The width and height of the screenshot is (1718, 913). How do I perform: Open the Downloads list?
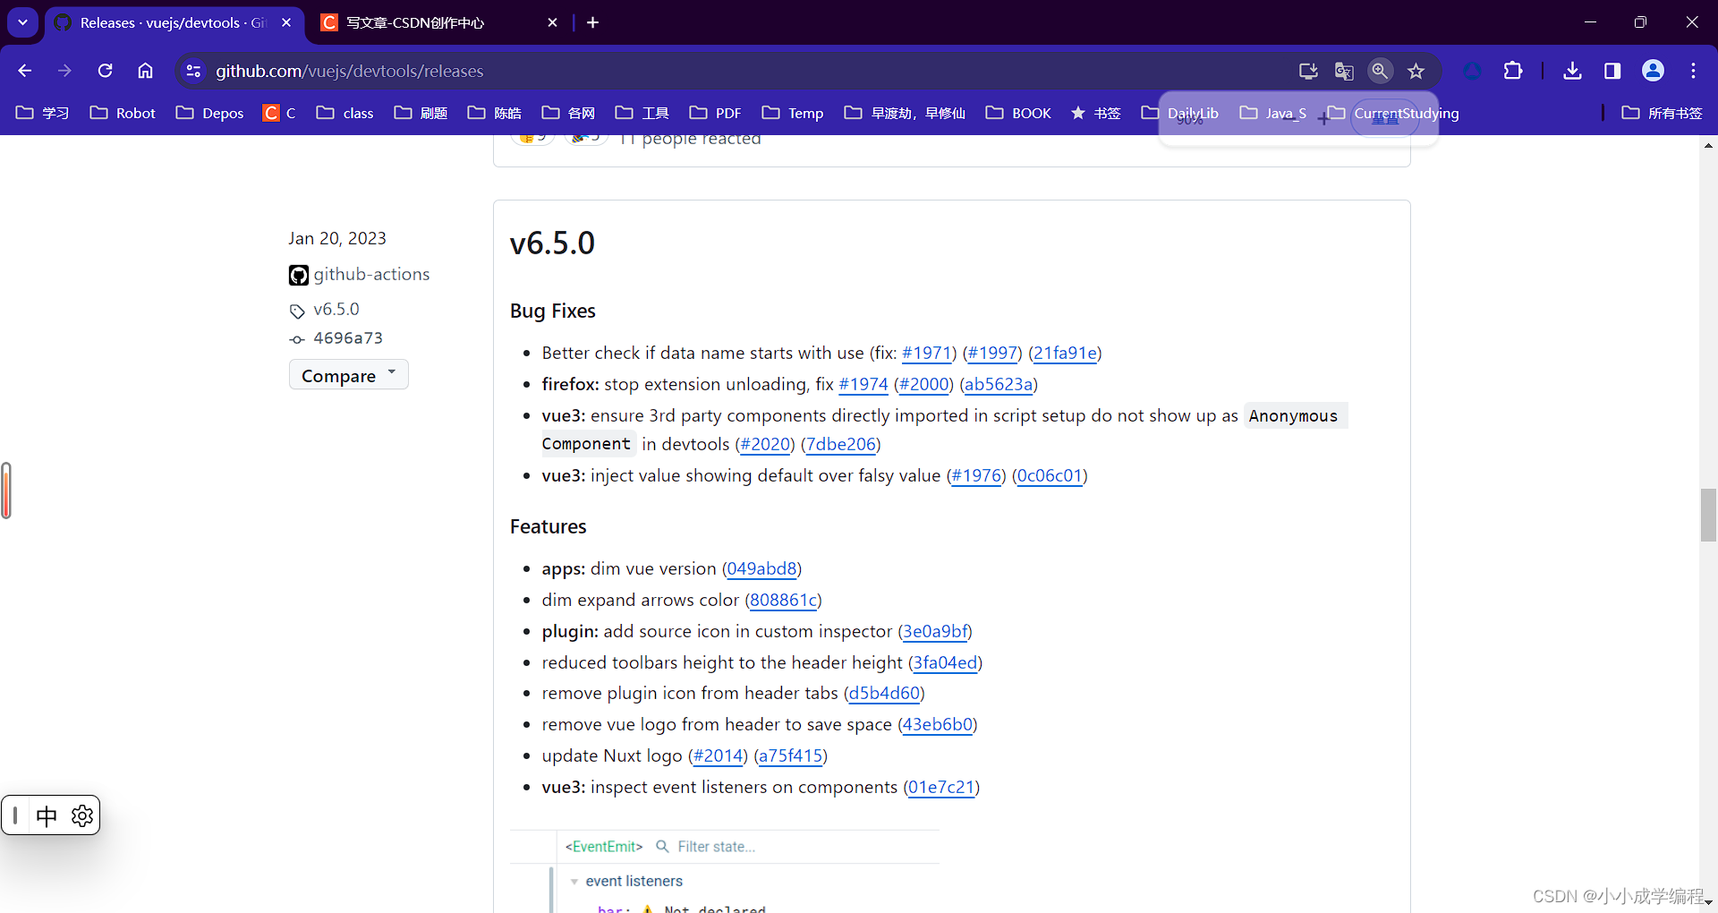[x=1574, y=70]
